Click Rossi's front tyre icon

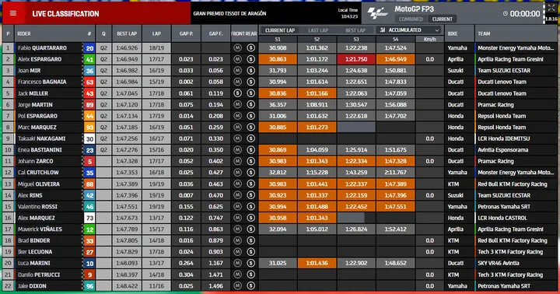[237, 206]
